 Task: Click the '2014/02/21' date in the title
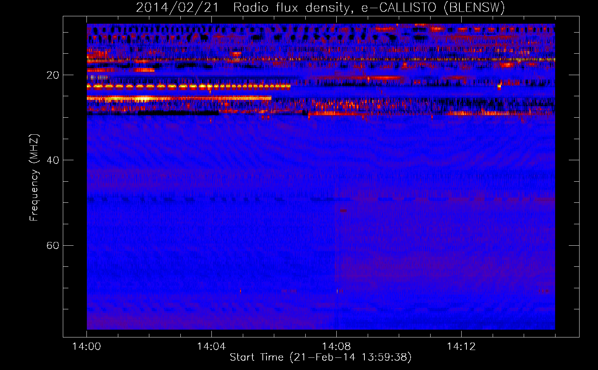click(177, 7)
